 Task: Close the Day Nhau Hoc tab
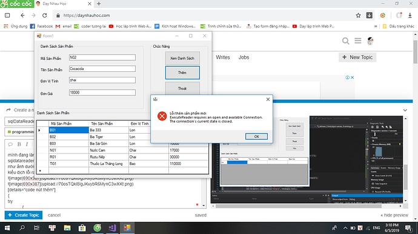coord(90,4)
